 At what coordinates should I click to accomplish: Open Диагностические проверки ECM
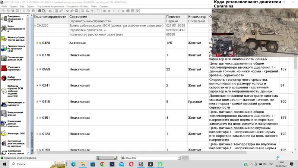click(x=13, y=49)
